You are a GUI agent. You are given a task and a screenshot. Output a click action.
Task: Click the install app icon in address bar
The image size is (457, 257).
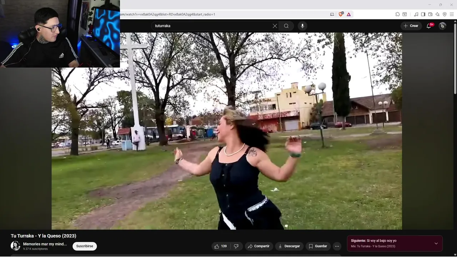click(x=332, y=14)
